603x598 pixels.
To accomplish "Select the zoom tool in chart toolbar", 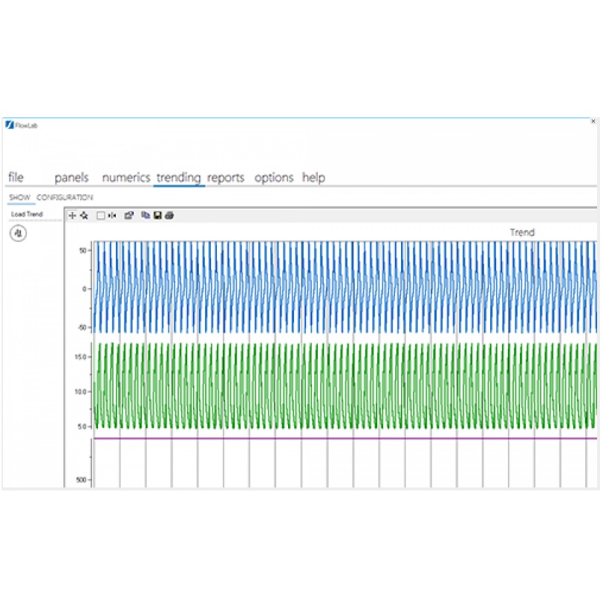I will click(x=83, y=216).
